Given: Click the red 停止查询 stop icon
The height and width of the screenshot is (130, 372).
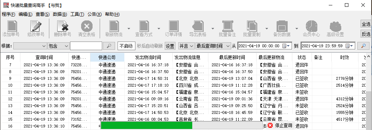Looking at the screenshot, I should pos(270,125).
